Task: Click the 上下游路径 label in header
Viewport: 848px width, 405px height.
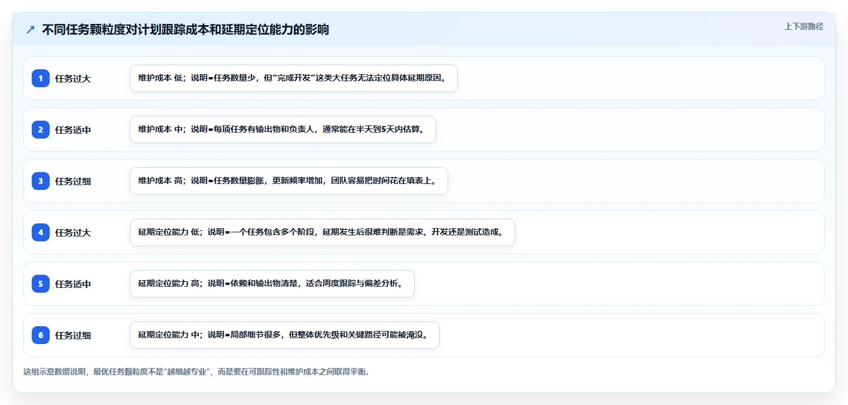Action: [x=804, y=26]
